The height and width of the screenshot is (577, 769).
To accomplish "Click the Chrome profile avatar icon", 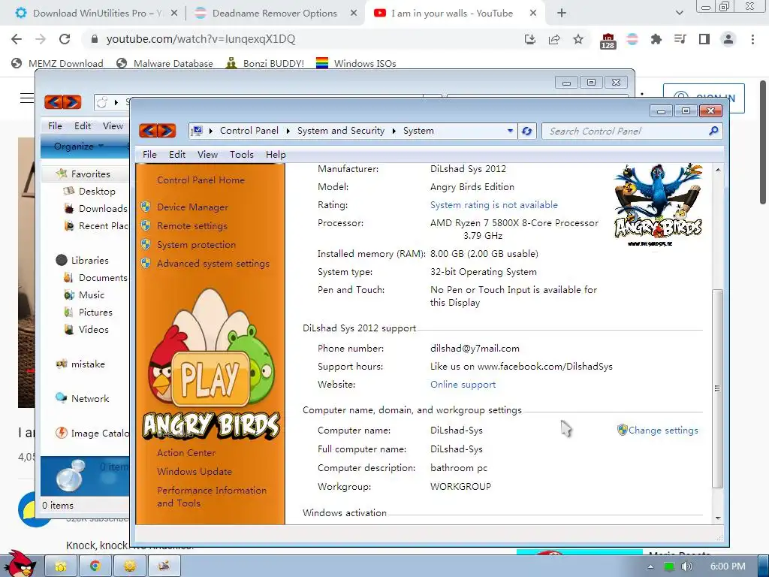I will (x=728, y=39).
